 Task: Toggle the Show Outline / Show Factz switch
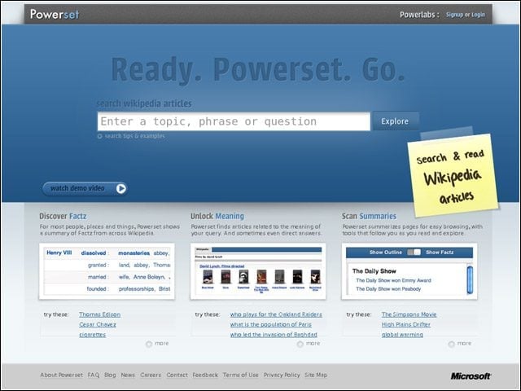(414, 252)
